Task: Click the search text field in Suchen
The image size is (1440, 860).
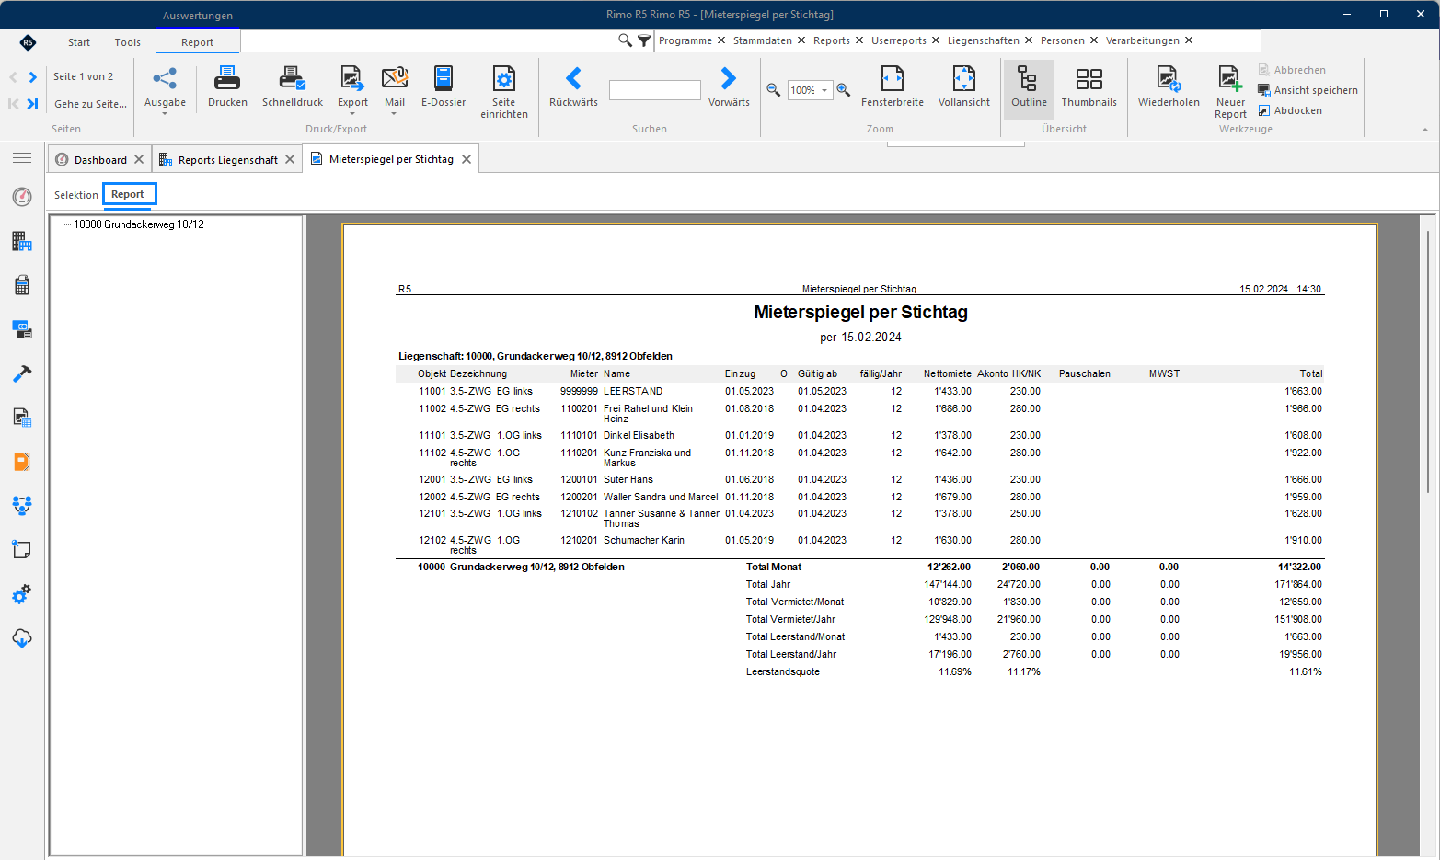Action: click(x=655, y=90)
